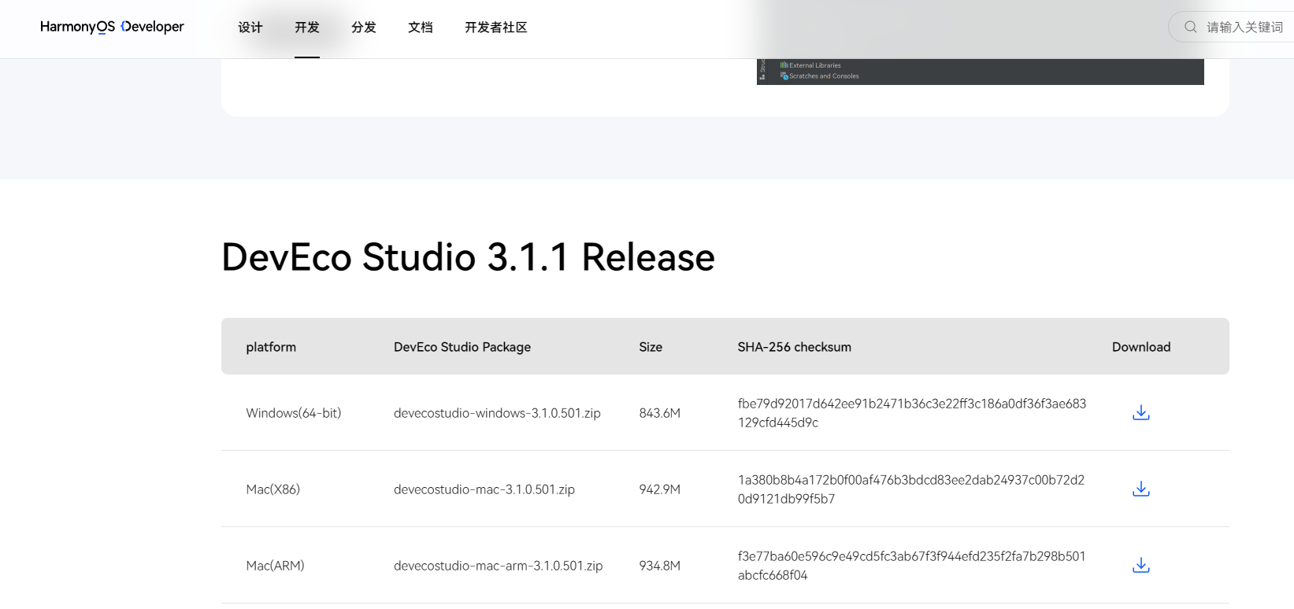The height and width of the screenshot is (609, 1294).
Task: Click the IDE screenshot thumbnail showing External Libraries
Action: pyautogui.click(x=981, y=72)
